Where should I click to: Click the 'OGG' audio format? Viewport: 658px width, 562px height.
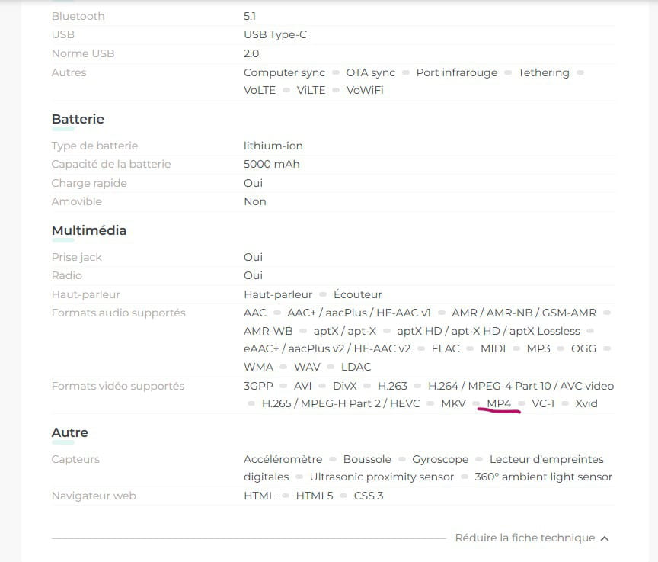coord(583,348)
